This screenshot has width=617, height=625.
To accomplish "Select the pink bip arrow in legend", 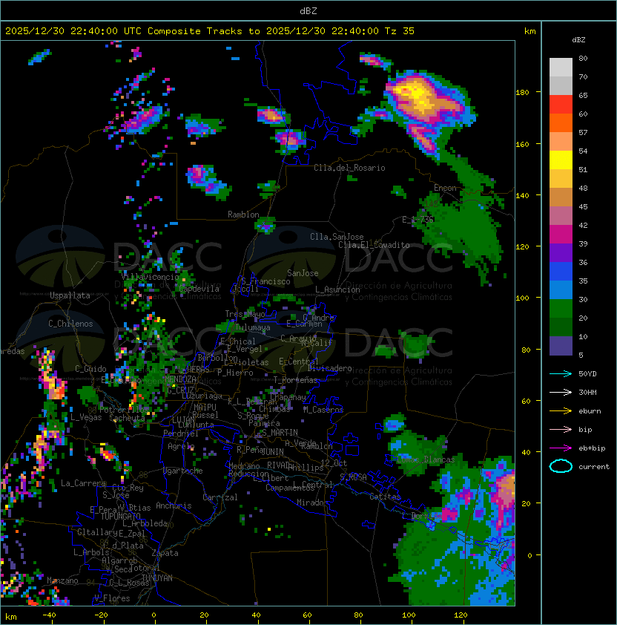I will [561, 429].
